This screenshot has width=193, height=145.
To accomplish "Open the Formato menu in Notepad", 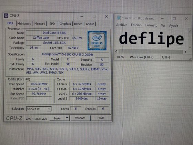I will (x=151, y=25).
